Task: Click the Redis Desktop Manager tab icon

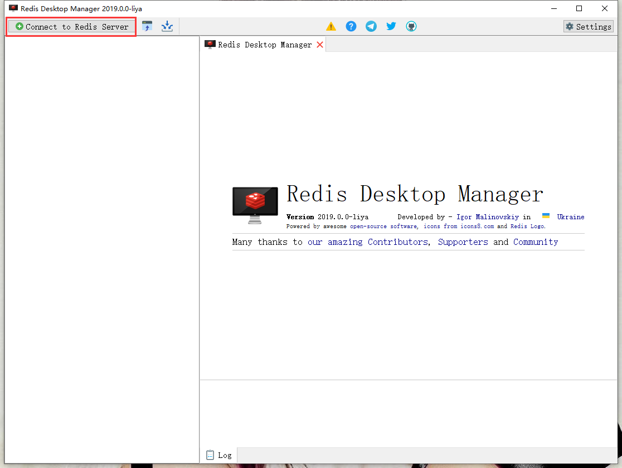Action: pyautogui.click(x=211, y=44)
